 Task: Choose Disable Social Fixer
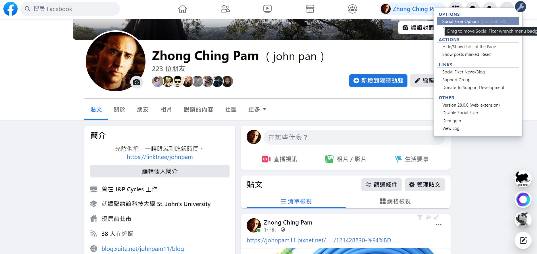460,113
